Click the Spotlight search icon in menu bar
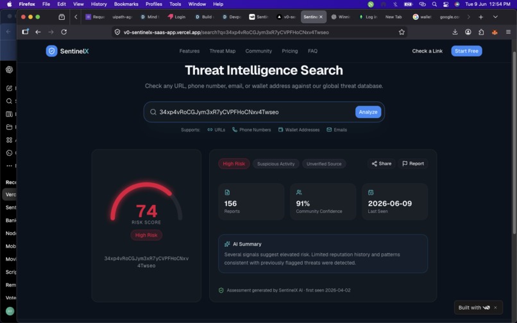 (x=434, y=4)
